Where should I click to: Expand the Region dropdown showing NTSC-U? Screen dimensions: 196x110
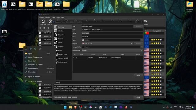107,43
